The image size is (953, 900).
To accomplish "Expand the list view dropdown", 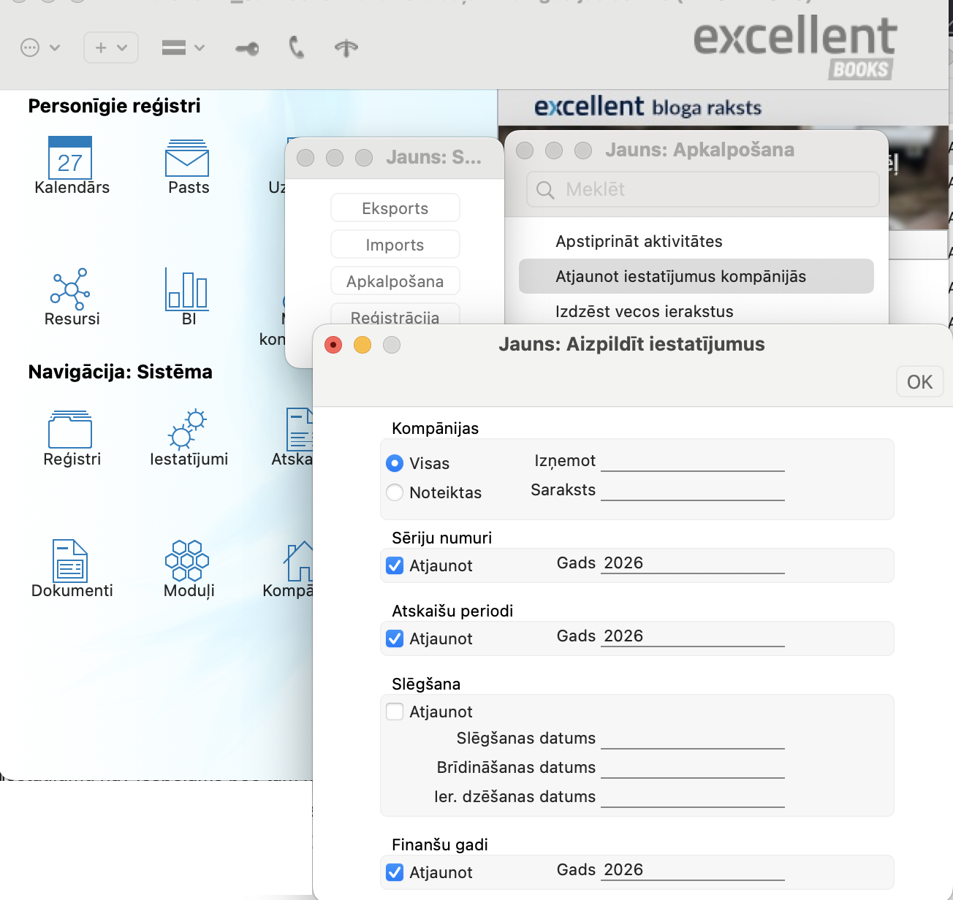I will tap(183, 48).
